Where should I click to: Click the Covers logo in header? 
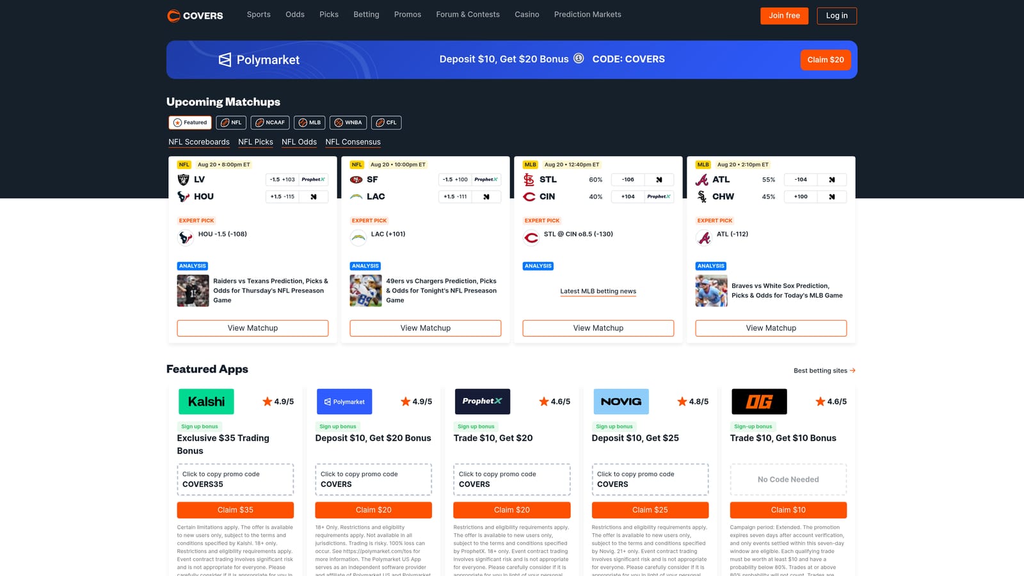click(195, 15)
